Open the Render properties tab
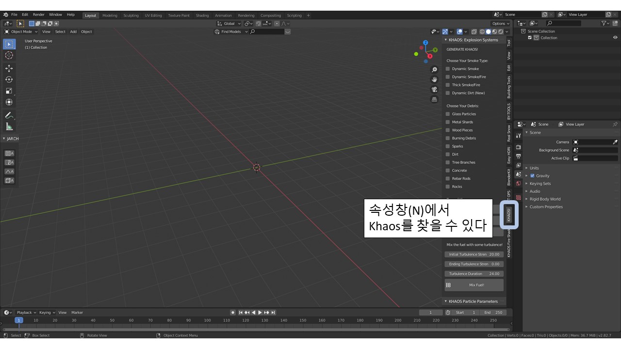This screenshot has height=349, width=621. (518, 147)
